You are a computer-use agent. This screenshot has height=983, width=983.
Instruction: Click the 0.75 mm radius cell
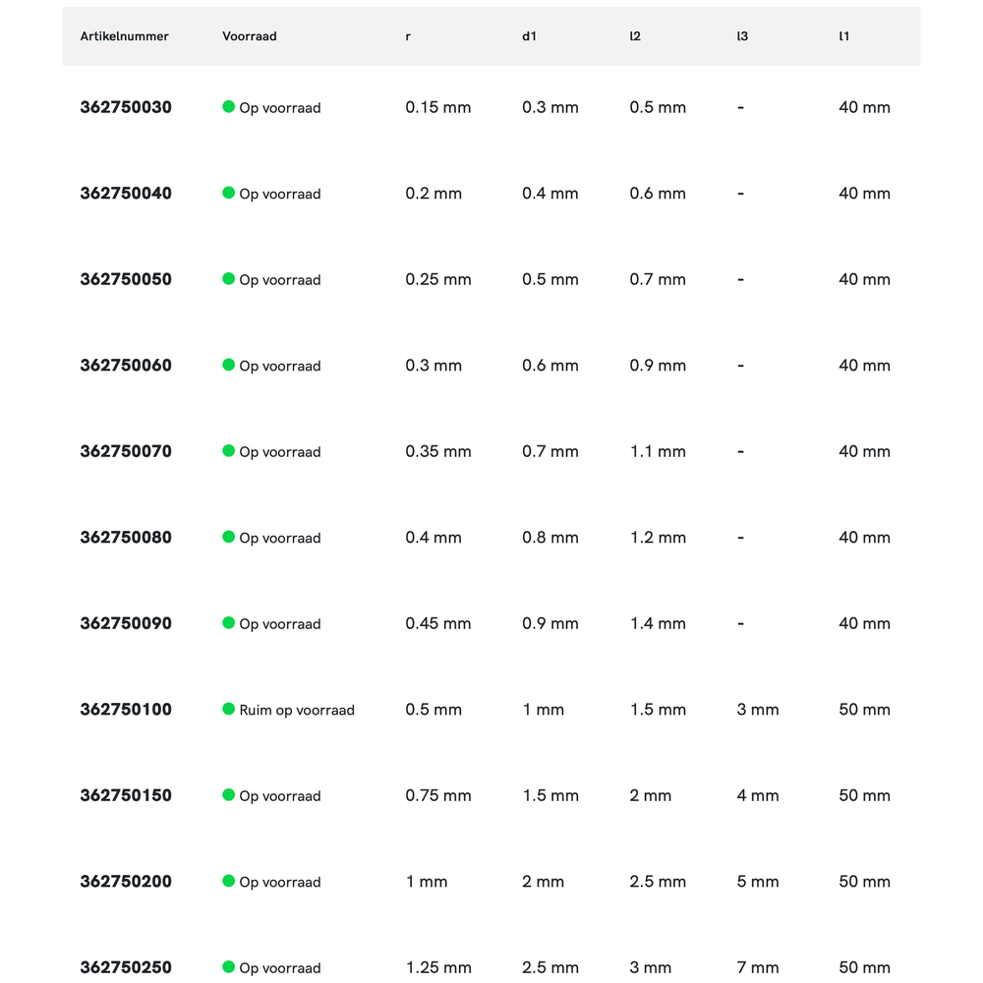pyautogui.click(x=438, y=795)
